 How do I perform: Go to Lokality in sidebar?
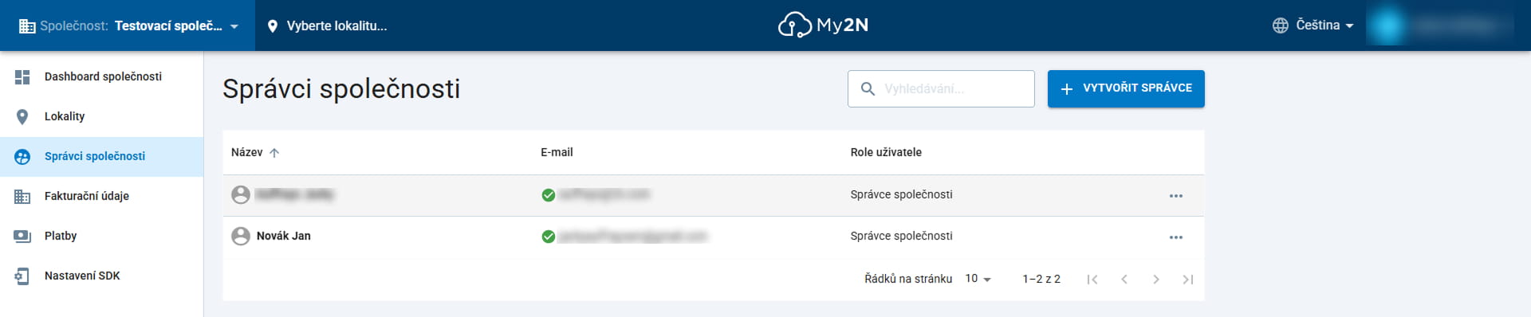(101, 116)
